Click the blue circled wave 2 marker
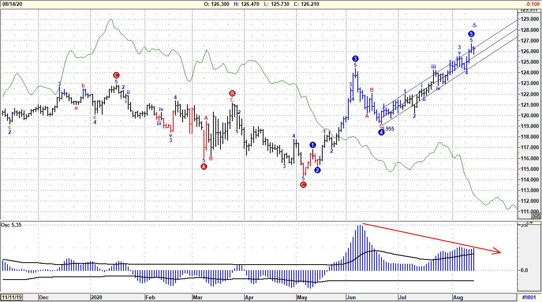 [318, 170]
